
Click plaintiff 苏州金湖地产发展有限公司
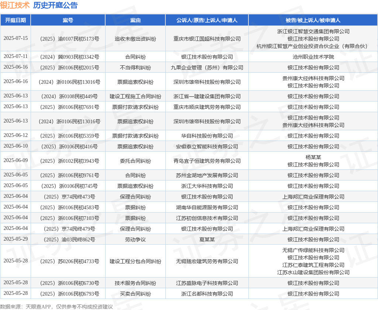click(207, 176)
